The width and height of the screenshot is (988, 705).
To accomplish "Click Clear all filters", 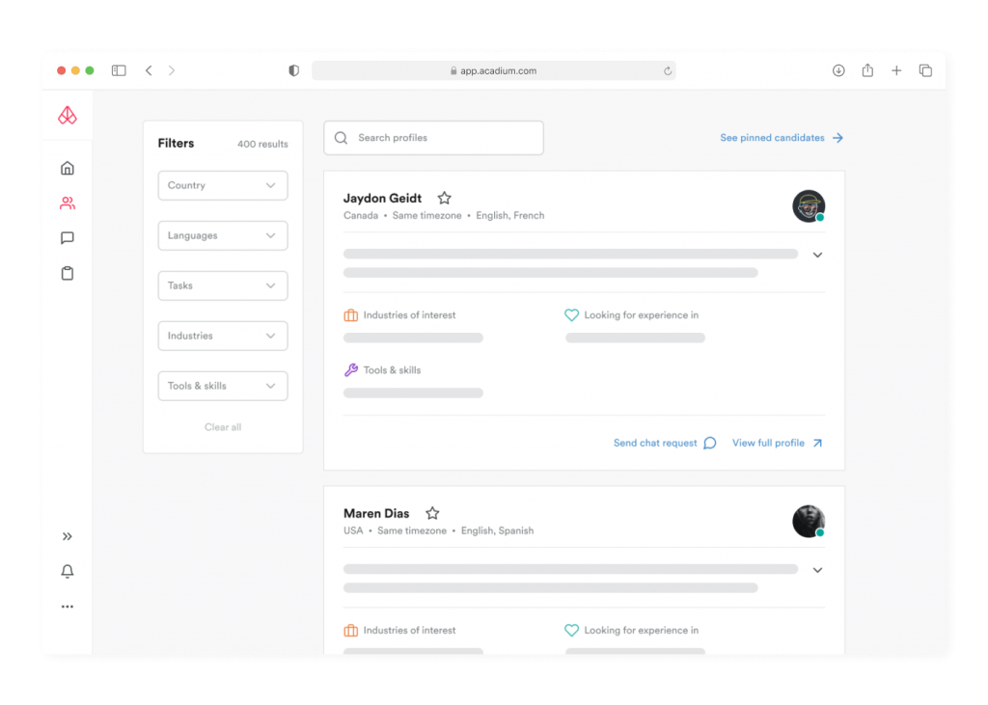I will [223, 427].
